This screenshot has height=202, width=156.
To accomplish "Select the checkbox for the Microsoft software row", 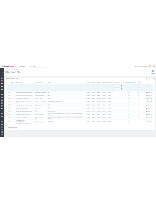I will point(9,122).
